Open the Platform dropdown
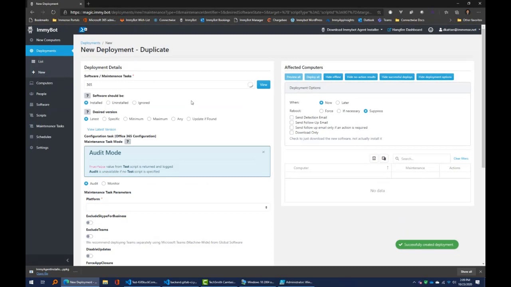The image size is (511, 287). (177, 207)
